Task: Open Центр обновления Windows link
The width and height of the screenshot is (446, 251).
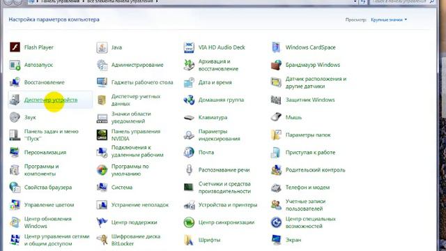Action: tap(47, 222)
